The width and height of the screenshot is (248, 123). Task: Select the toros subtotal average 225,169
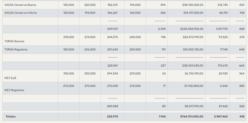pyautogui.click(x=113, y=66)
